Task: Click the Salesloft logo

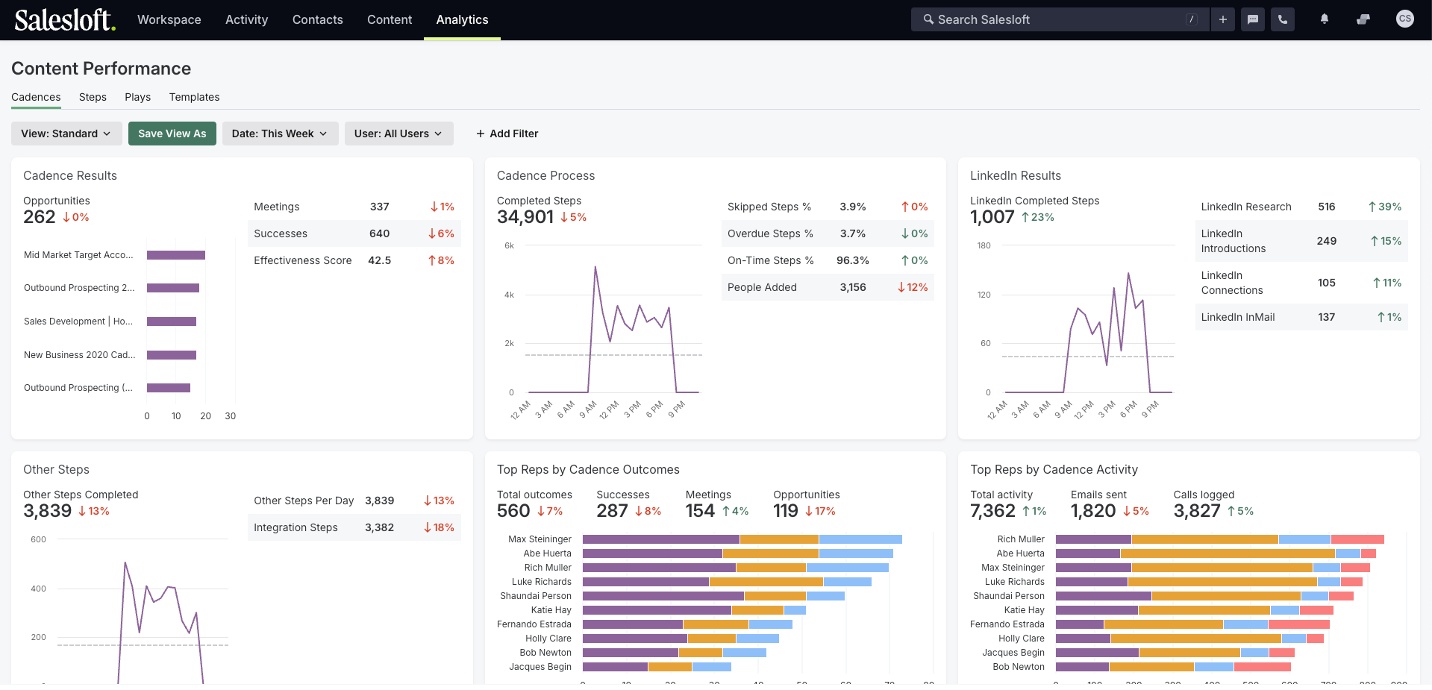Action: (65, 19)
